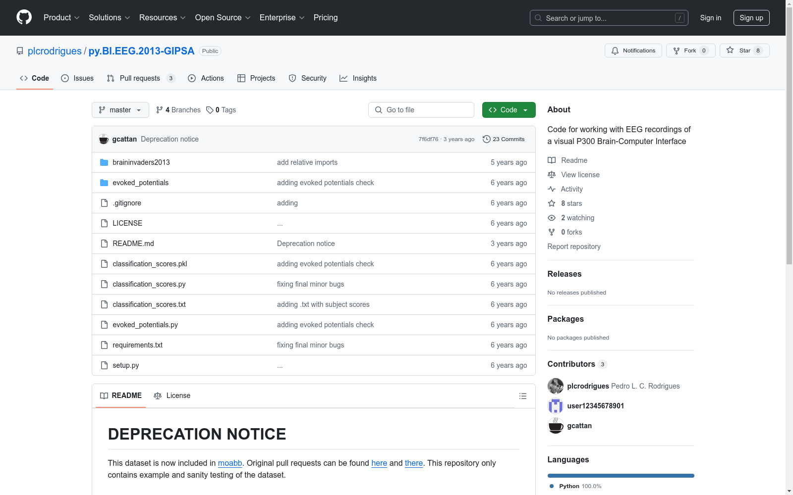
Task: Click the Python language bar
Action: click(x=621, y=476)
